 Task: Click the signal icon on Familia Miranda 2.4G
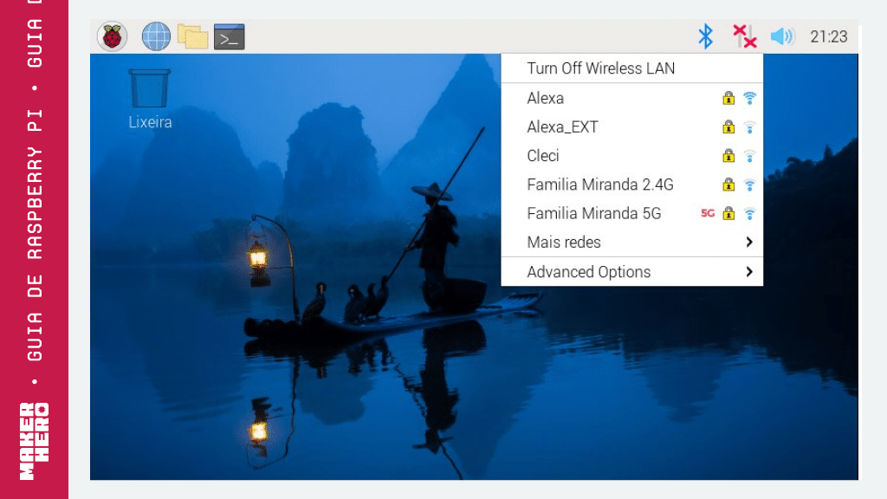[x=749, y=185]
